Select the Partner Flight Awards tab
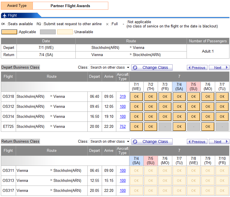 (70, 6)
